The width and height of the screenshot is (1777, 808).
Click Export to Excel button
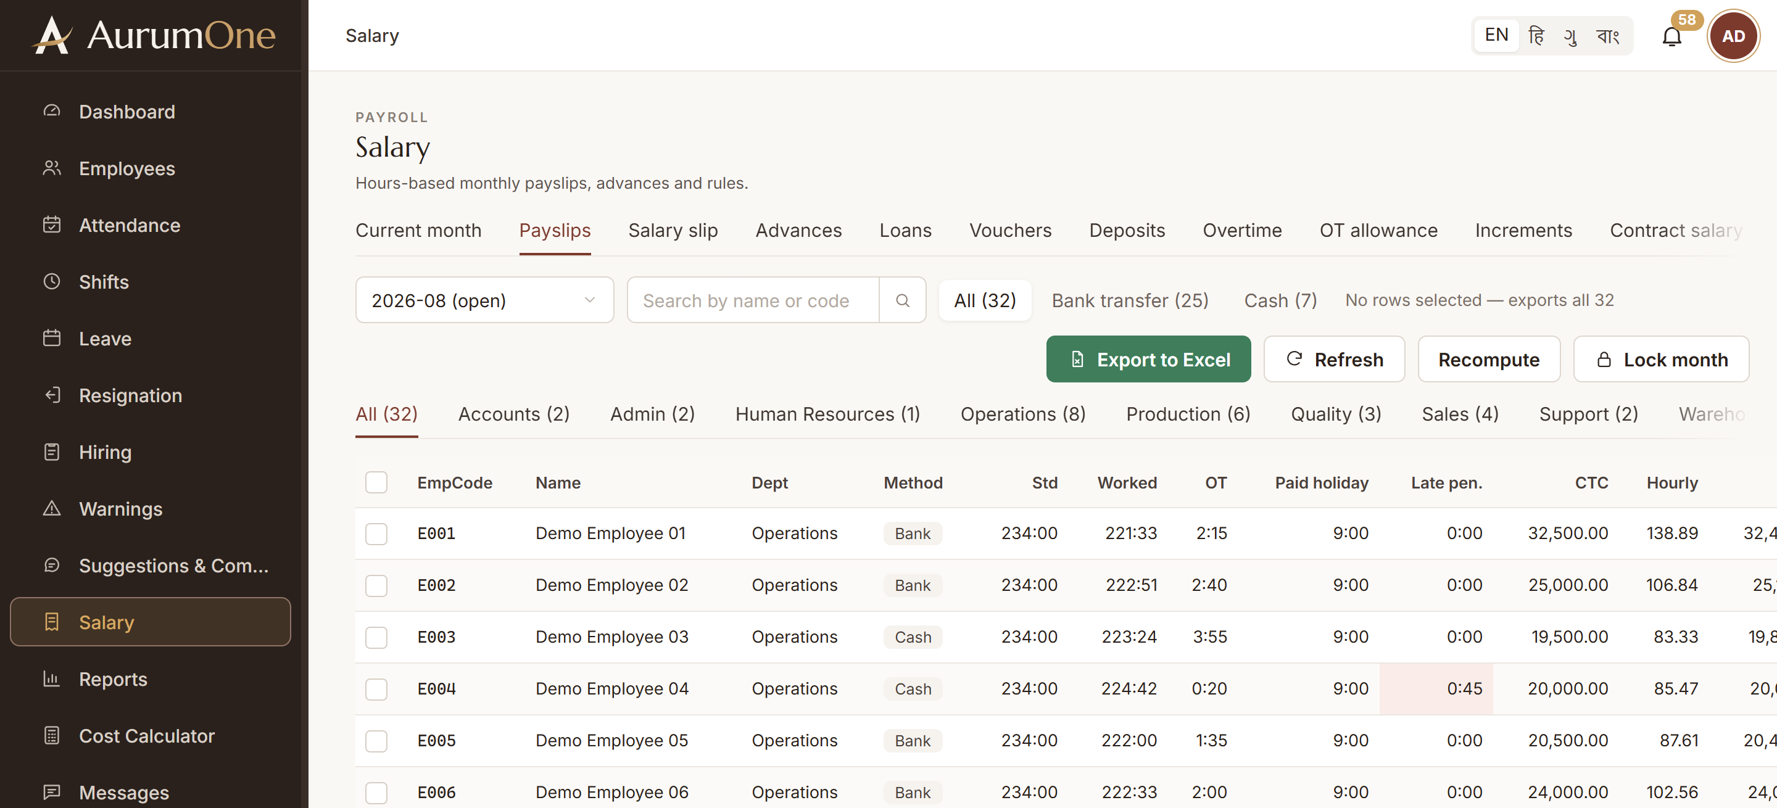[x=1148, y=359]
